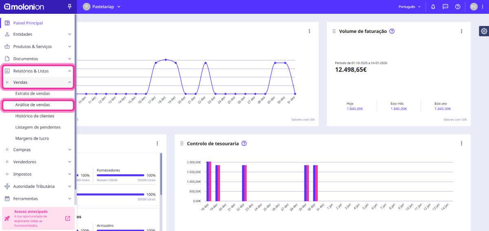Click the pin sidebar icon

[70, 6]
